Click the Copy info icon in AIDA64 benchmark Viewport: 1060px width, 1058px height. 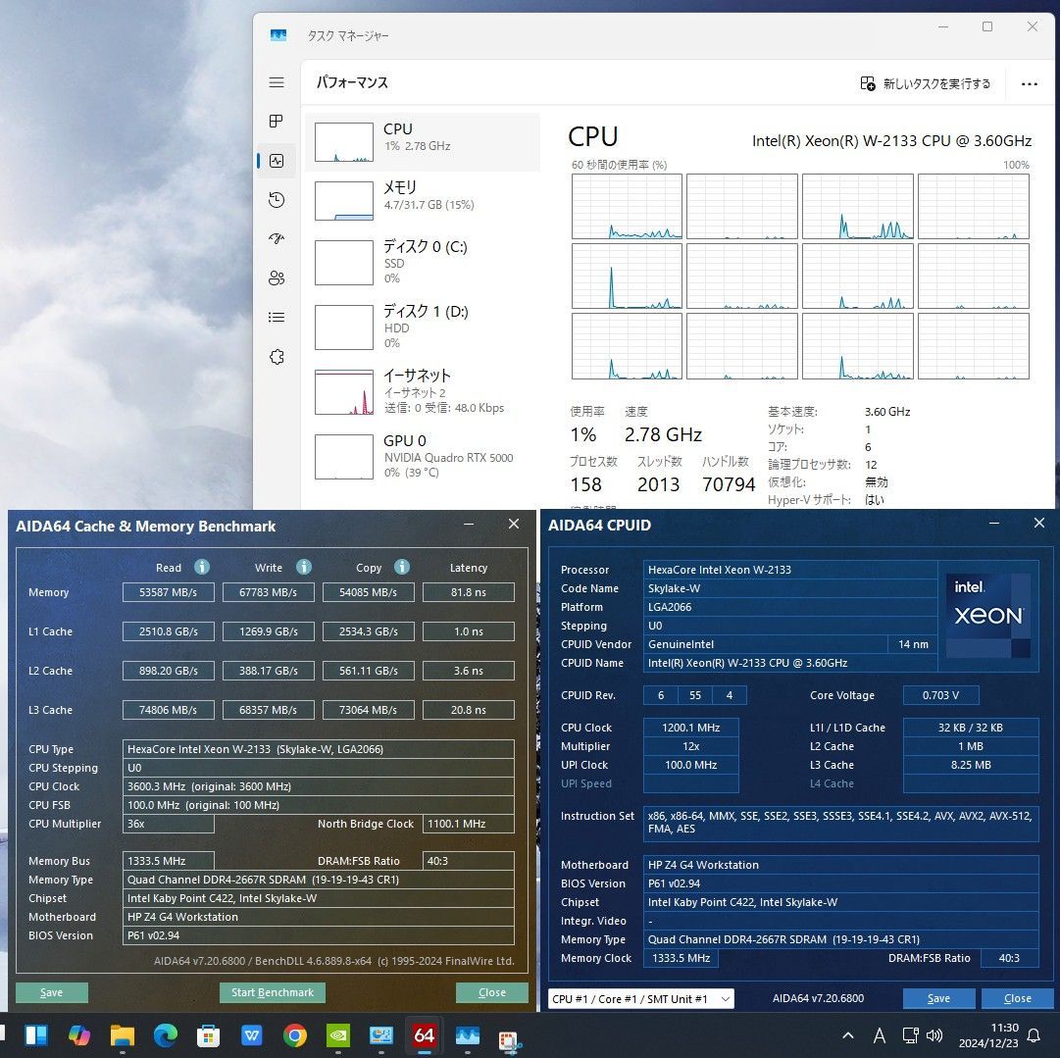click(402, 567)
